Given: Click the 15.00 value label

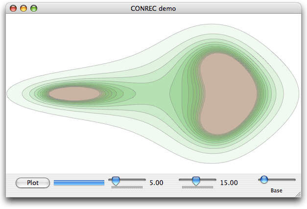Looking at the screenshot, I should pyautogui.click(x=229, y=183).
